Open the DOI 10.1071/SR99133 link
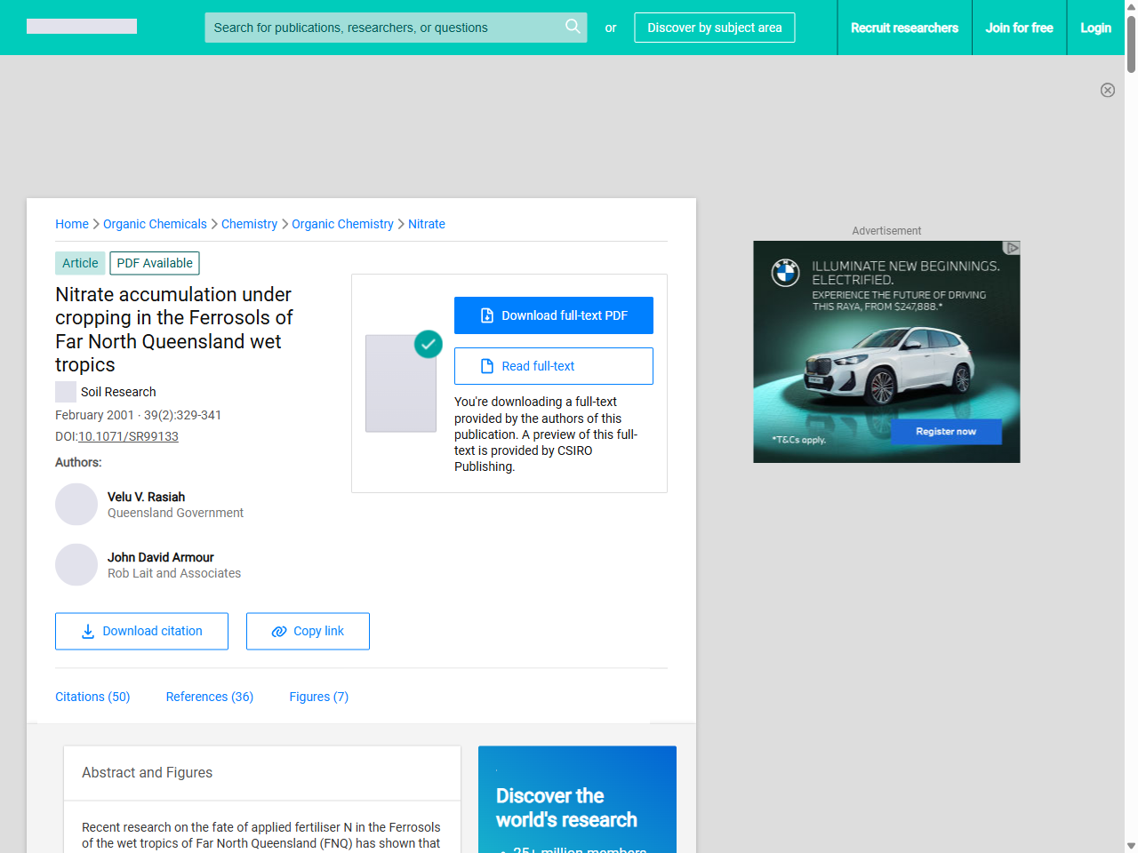The width and height of the screenshot is (1138, 853). [x=128, y=436]
